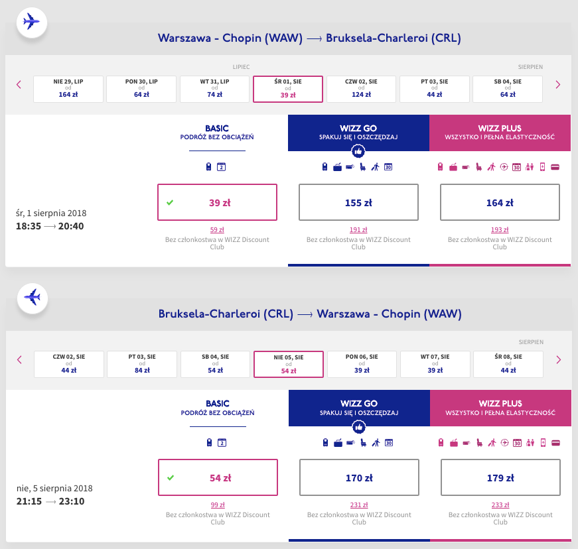Select the 155 zł WIZZ GO outbound fare

point(358,203)
